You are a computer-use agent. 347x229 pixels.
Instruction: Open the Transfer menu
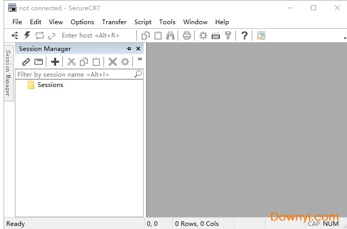click(114, 22)
